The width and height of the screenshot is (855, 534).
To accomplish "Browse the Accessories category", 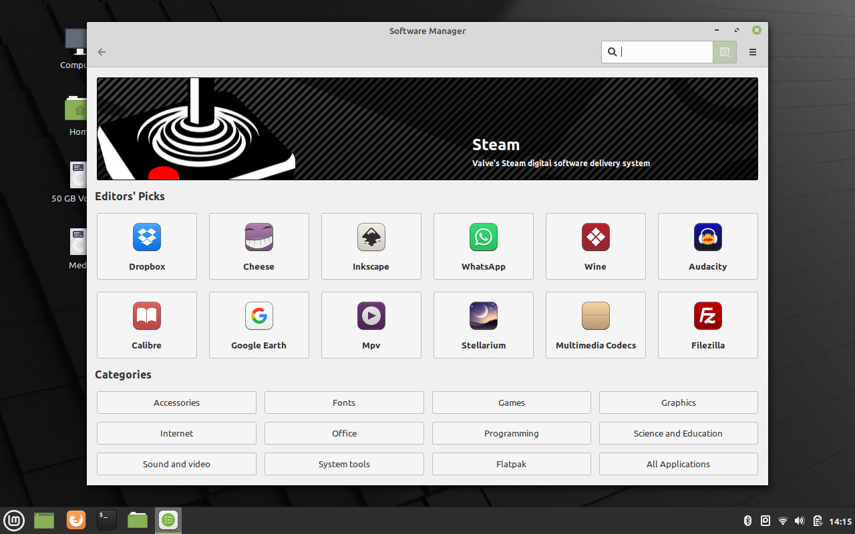I will tap(176, 403).
